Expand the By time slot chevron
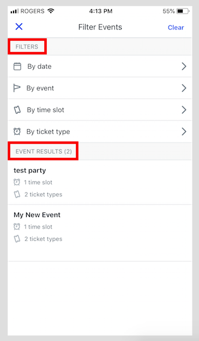This screenshot has width=199, height=341. [184, 110]
